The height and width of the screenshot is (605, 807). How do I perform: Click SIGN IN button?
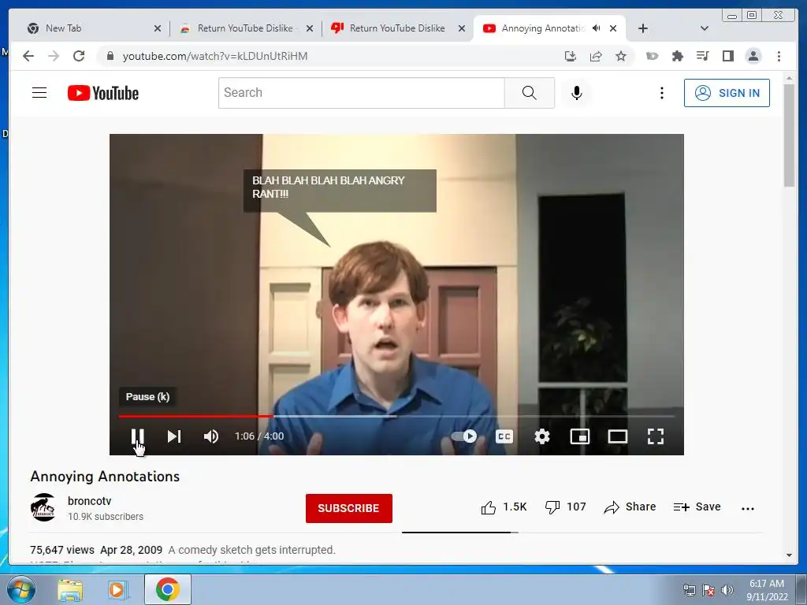coord(727,93)
